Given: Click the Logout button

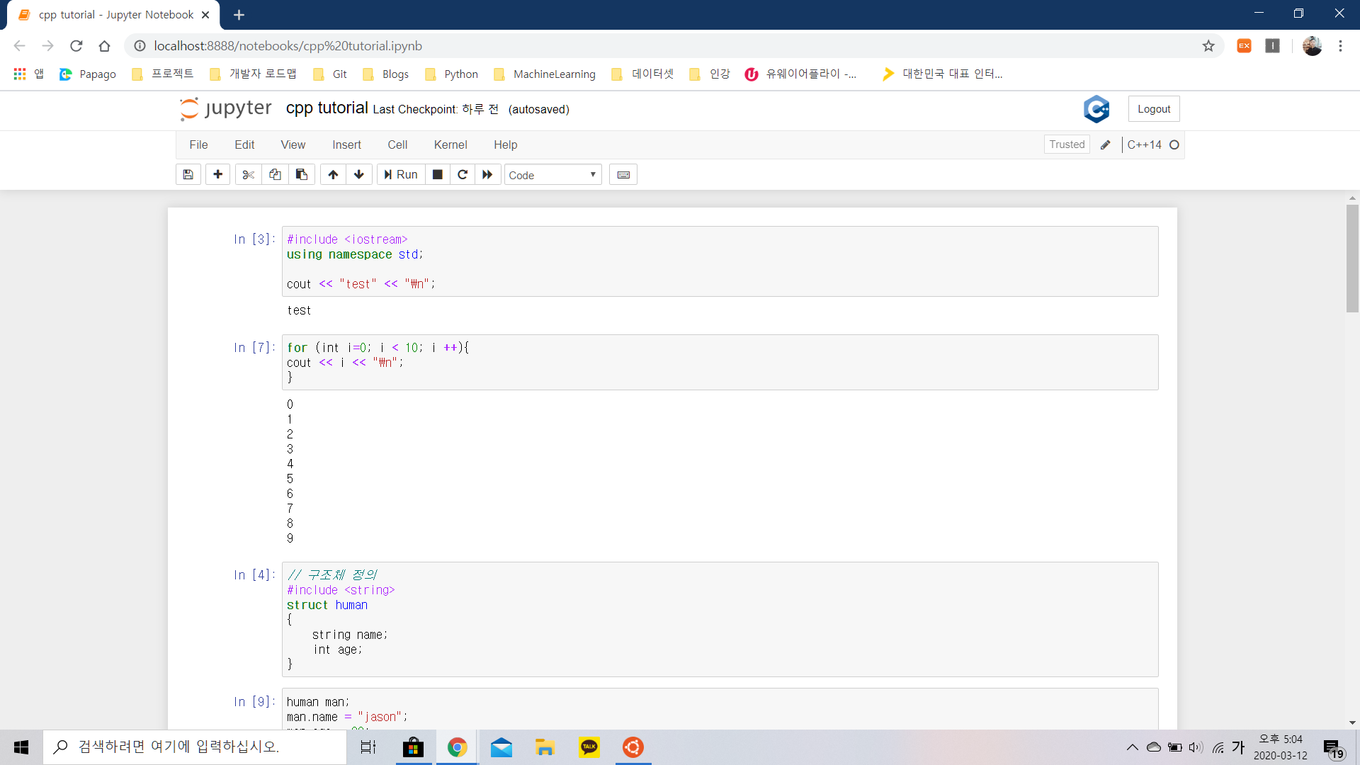Looking at the screenshot, I should pos(1154,109).
